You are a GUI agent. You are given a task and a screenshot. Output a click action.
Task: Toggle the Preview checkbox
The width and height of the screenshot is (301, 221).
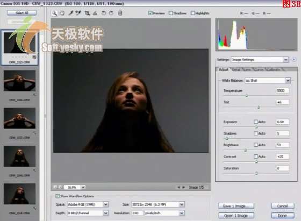(150, 13)
